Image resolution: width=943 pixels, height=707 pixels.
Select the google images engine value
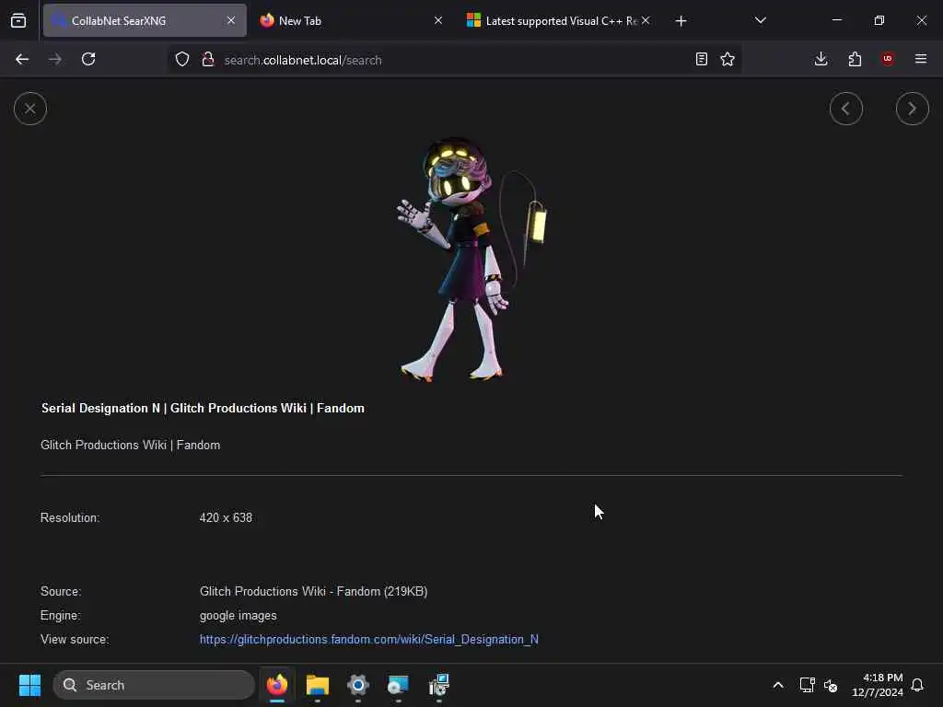click(239, 616)
